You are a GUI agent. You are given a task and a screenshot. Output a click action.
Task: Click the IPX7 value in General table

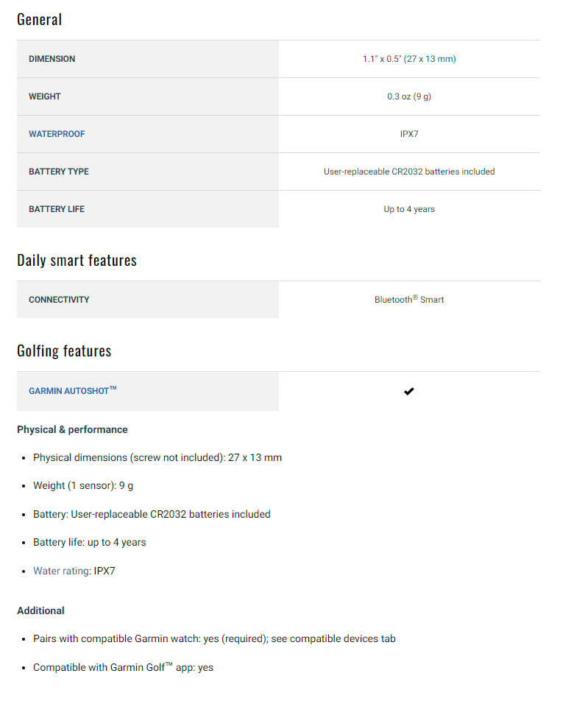(409, 134)
